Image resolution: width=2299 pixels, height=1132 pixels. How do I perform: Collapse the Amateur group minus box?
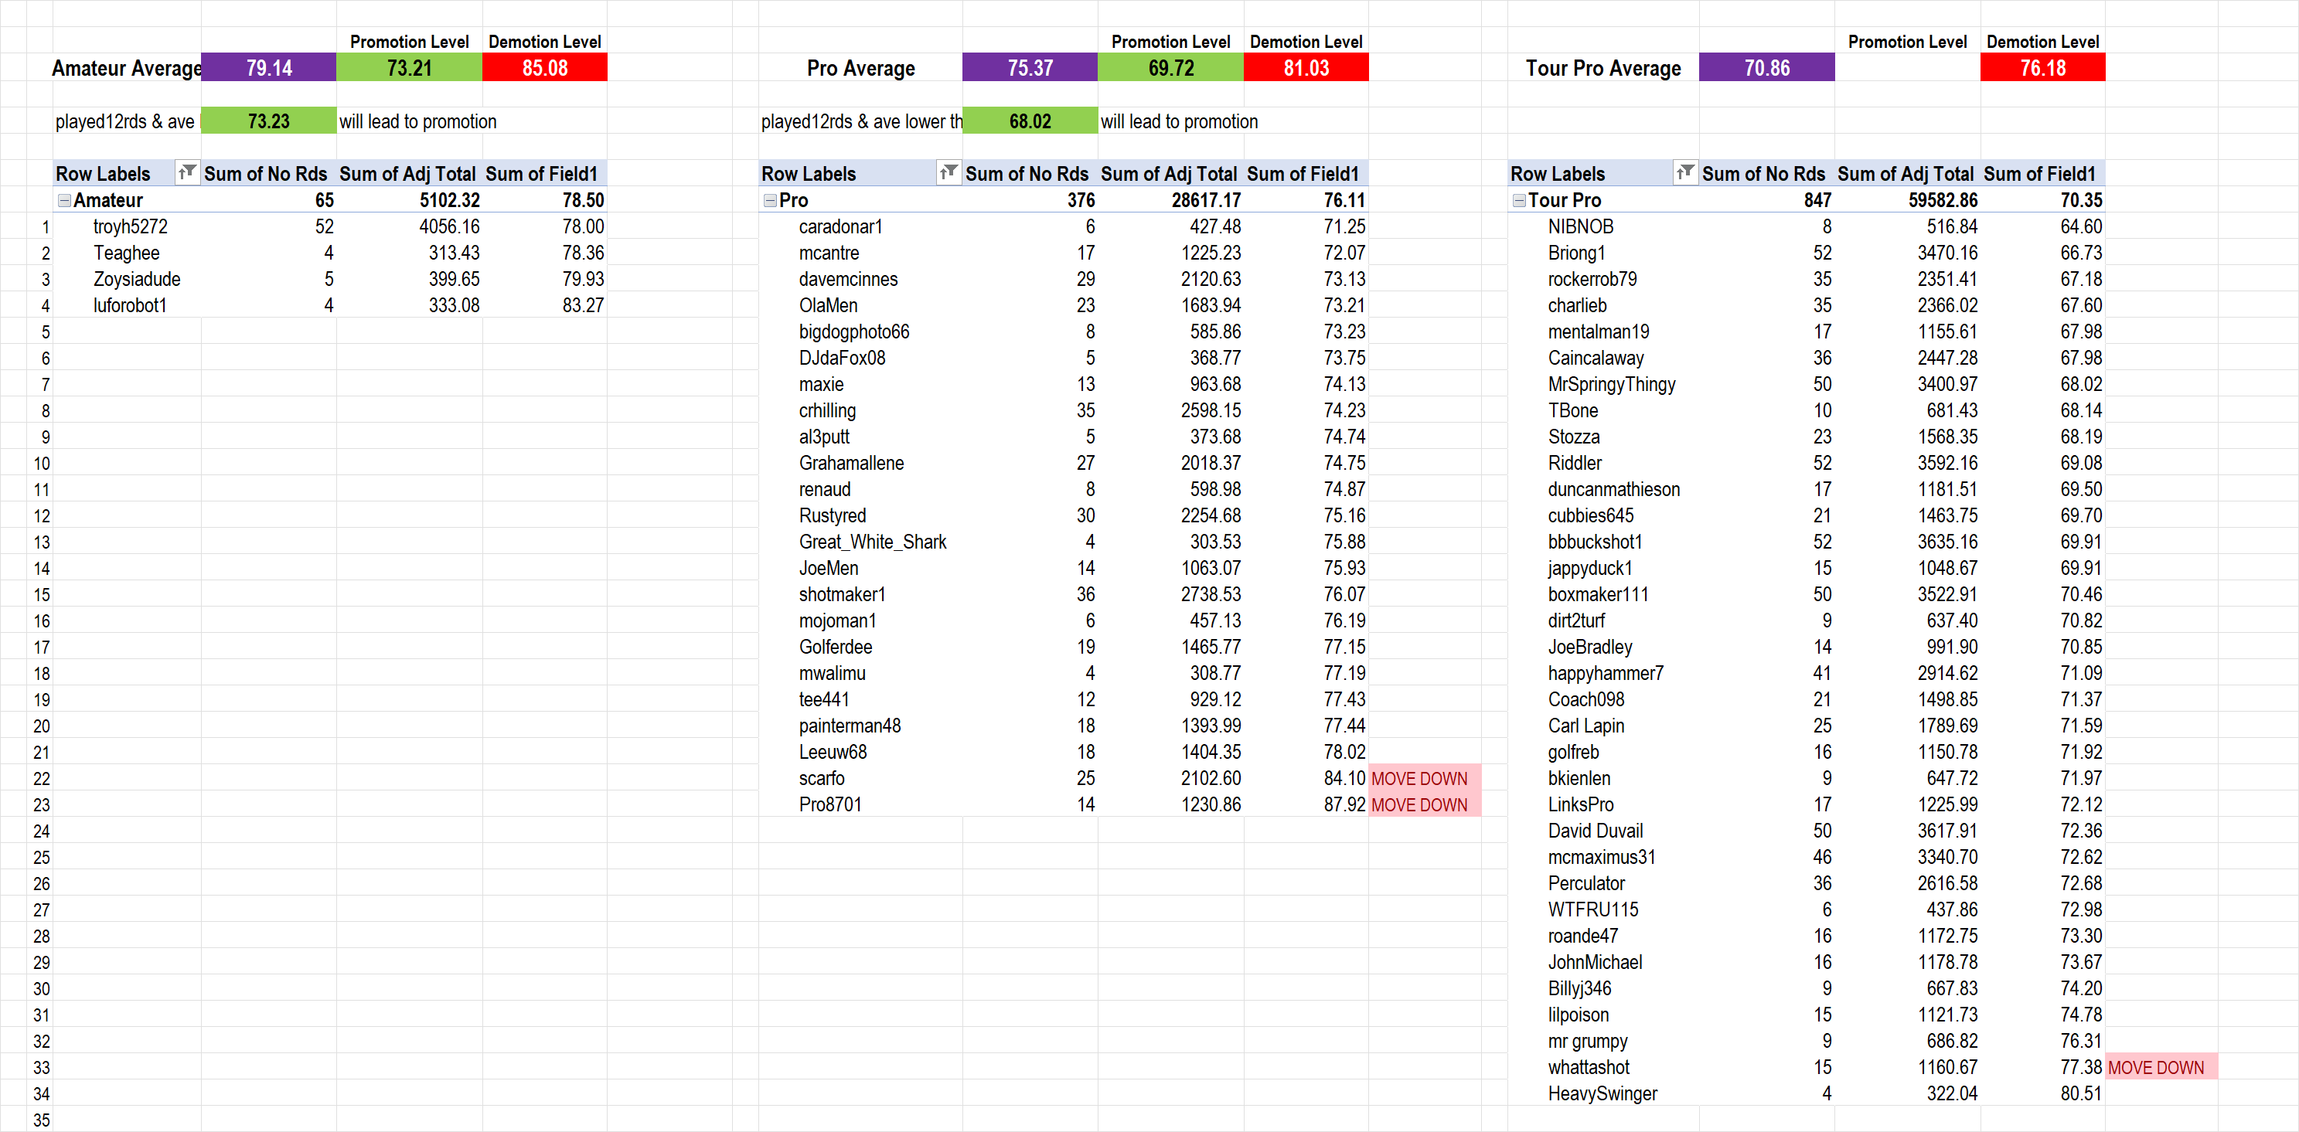pos(64,201)
